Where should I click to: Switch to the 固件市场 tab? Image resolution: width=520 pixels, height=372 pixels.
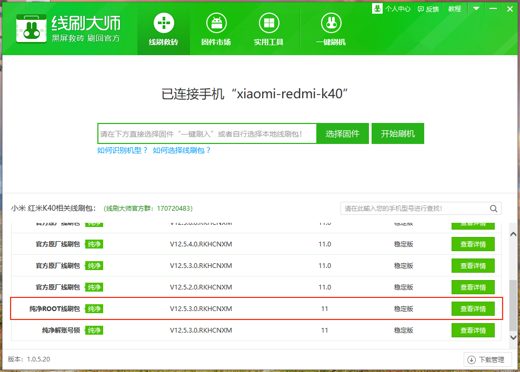point(216,30)
